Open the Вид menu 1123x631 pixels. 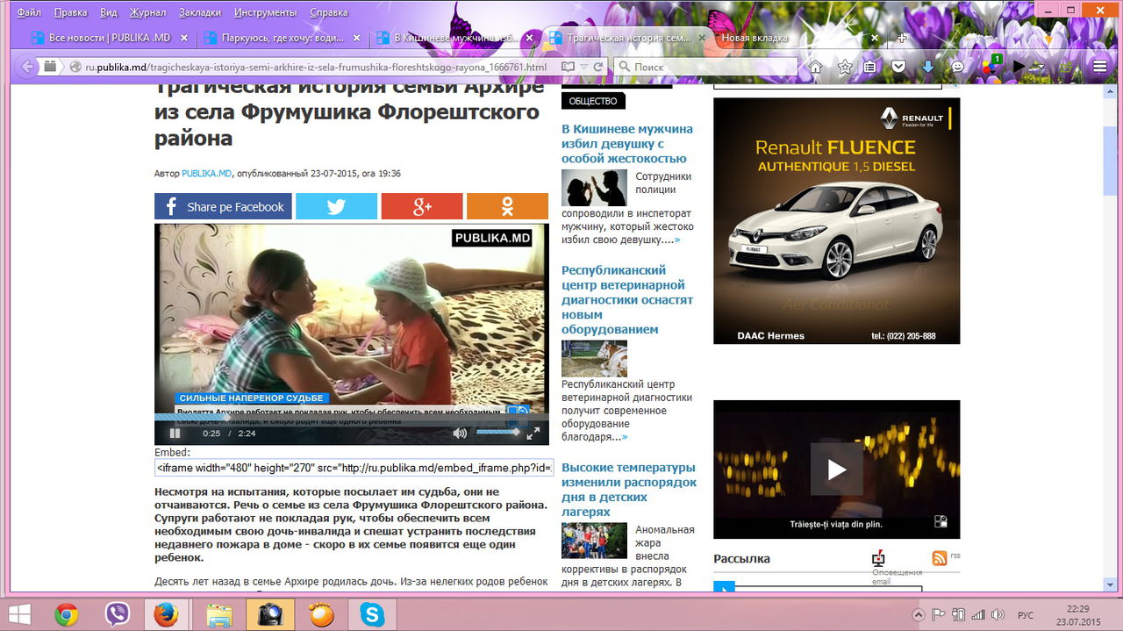109,13
